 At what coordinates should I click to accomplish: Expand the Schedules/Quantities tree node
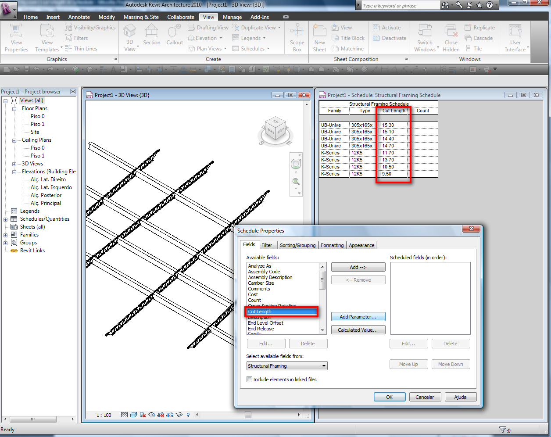[x=6, y=219]
